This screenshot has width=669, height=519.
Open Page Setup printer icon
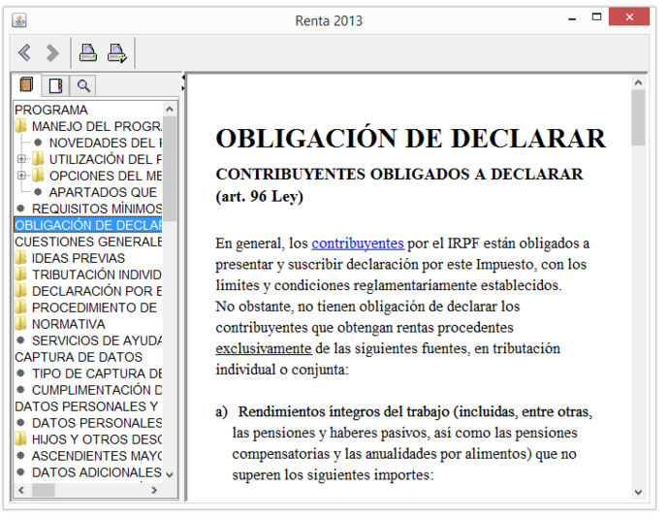click(x=117, y=53)
